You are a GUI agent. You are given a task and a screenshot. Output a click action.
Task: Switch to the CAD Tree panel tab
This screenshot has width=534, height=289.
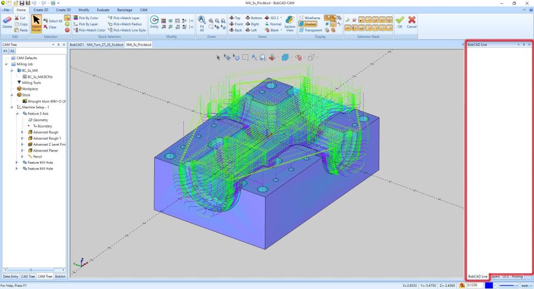coord(28,276)
